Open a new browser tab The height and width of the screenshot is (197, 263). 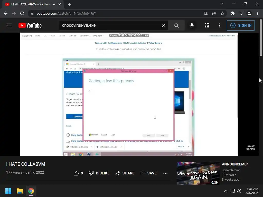(x=69, y=4)
